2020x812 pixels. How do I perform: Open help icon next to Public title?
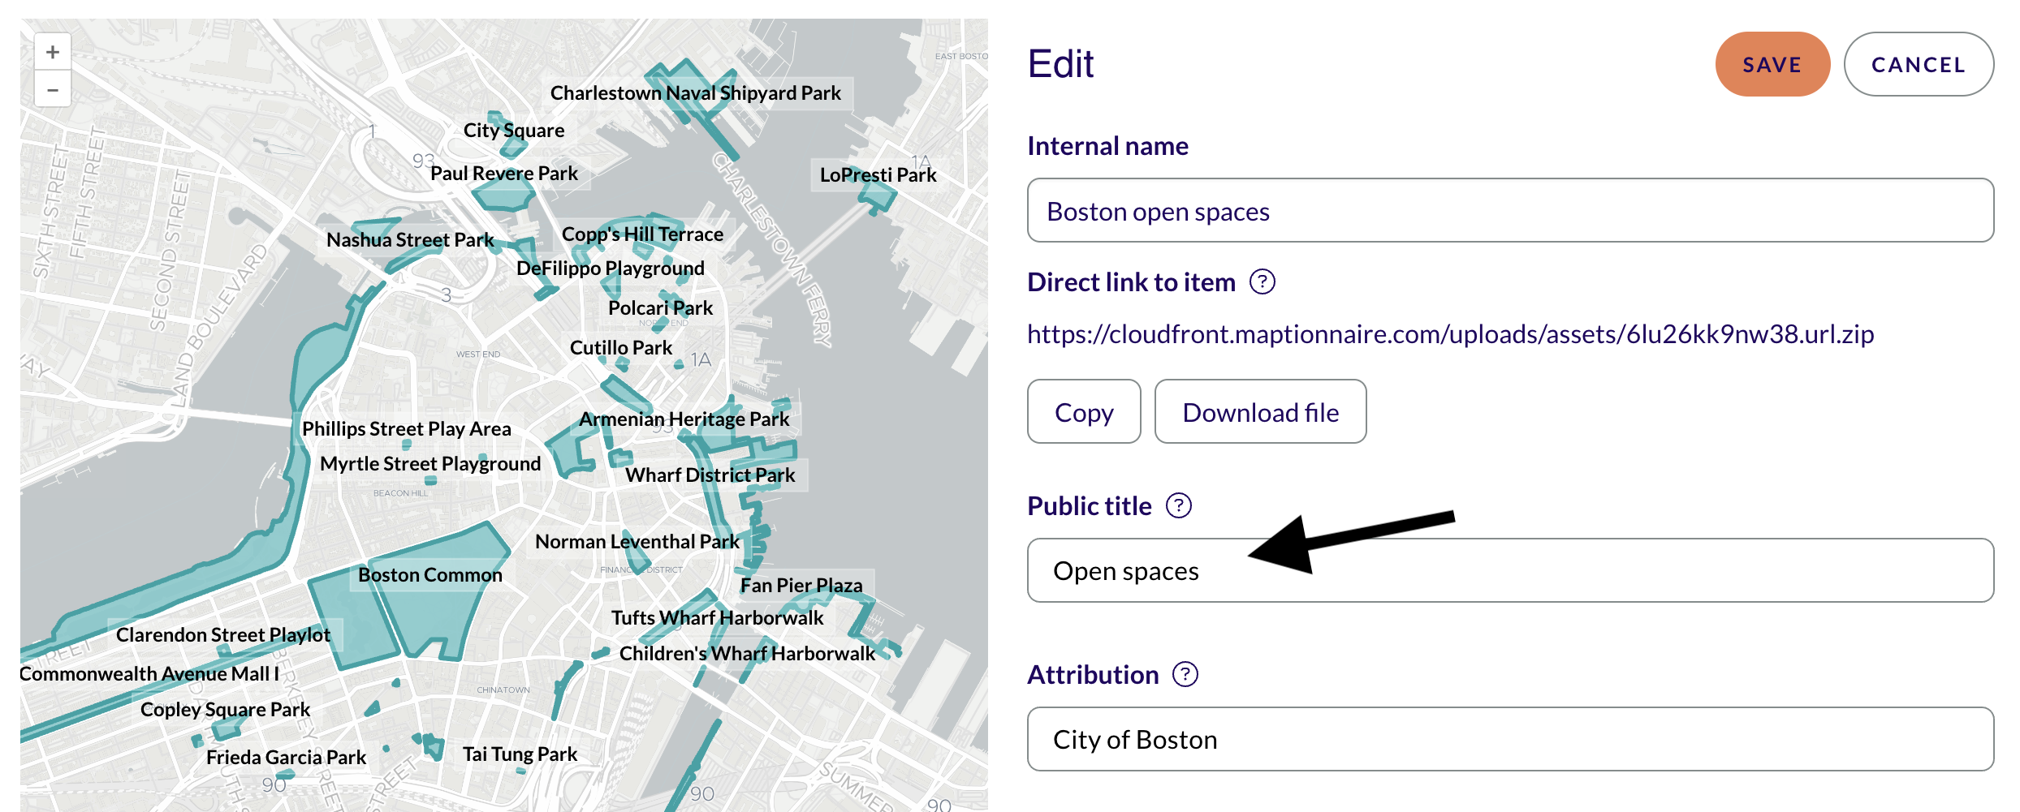tap(1178, 506)
